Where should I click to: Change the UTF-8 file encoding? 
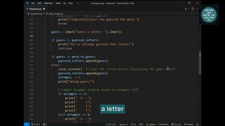coord(133,125)
